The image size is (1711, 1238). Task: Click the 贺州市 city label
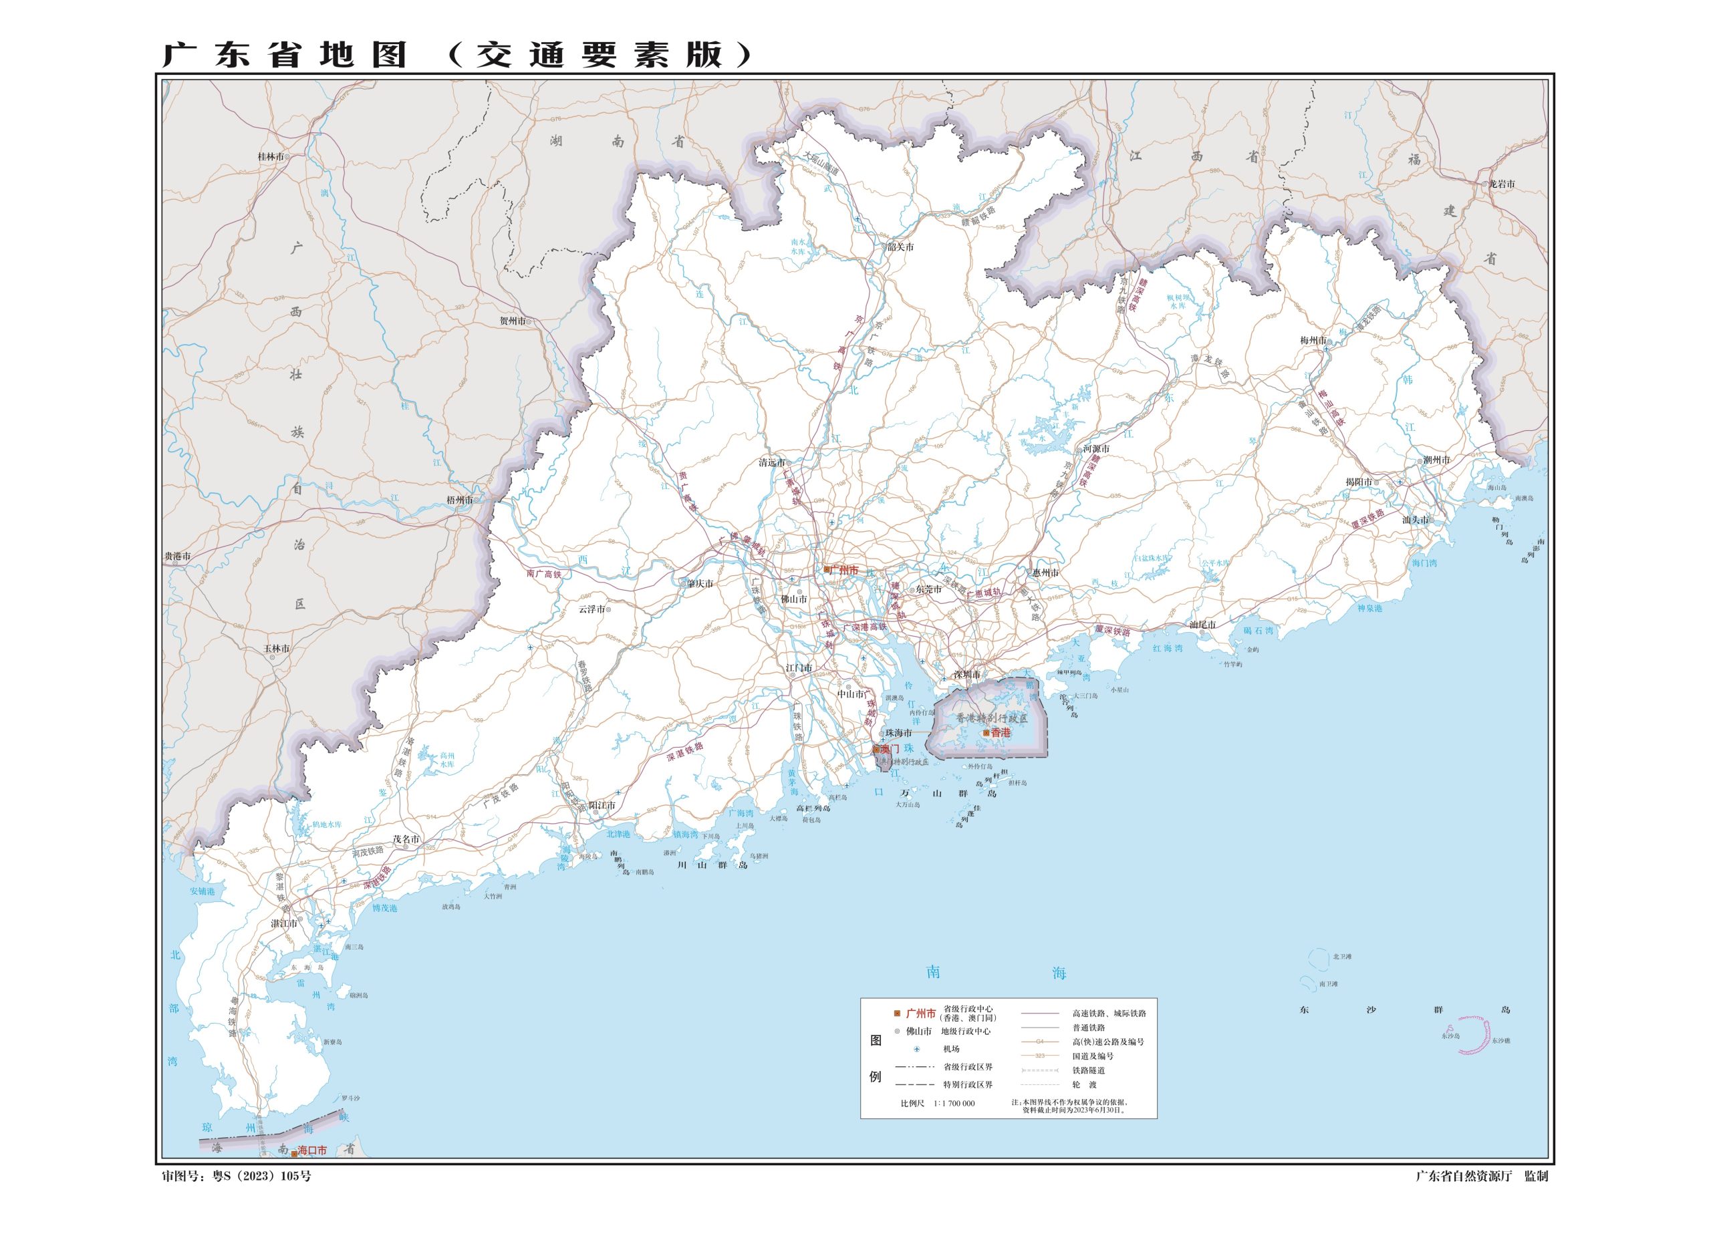(x=513, y=321)
